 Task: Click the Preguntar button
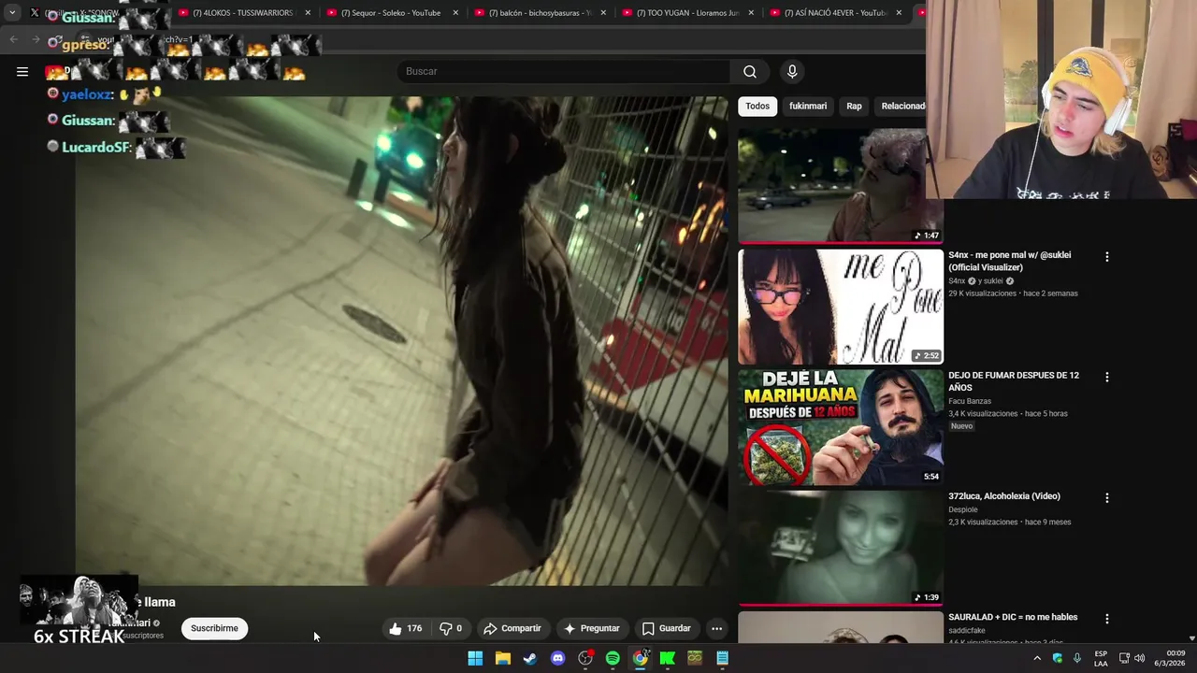[591, 628]
